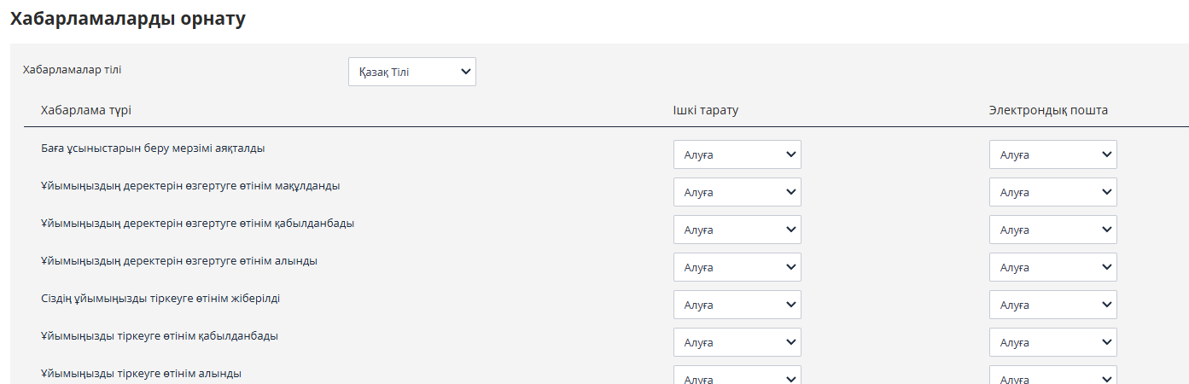The width and height of the screenshot is (1189, 384).
Task: Click the Электрондық пошта column header
Action: coord(1048,110)
